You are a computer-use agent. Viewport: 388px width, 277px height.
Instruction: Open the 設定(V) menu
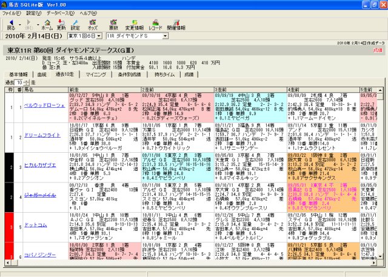point(34,13)
